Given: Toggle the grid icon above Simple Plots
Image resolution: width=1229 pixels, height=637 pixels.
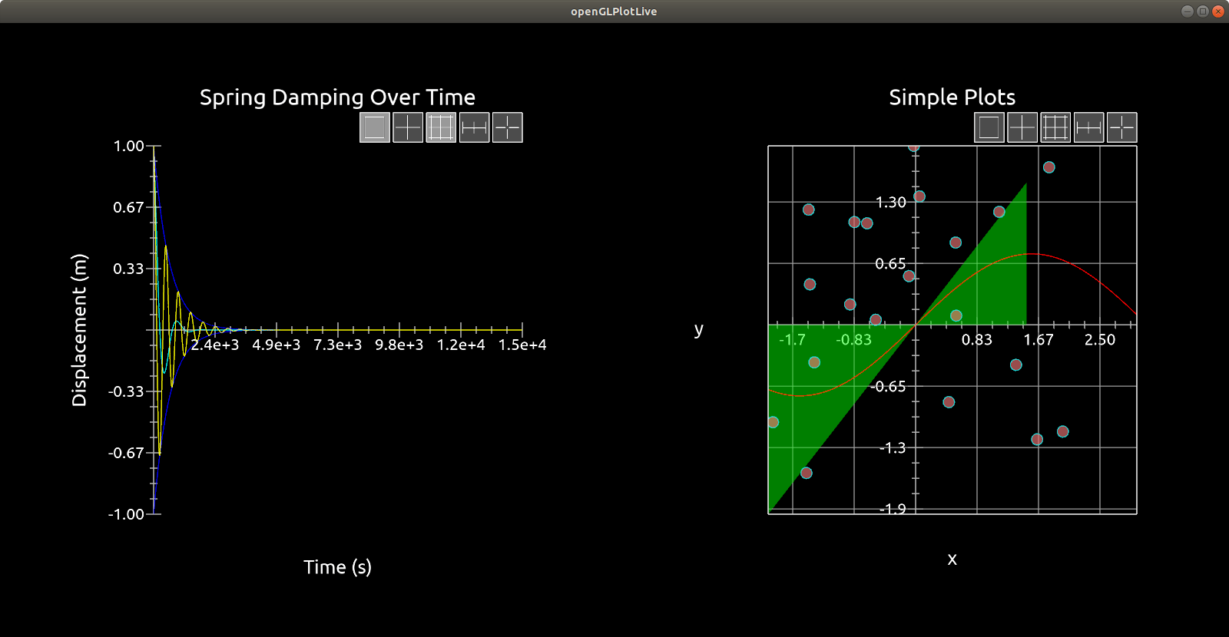Looking at the screenshot, I should (1055, 127).
